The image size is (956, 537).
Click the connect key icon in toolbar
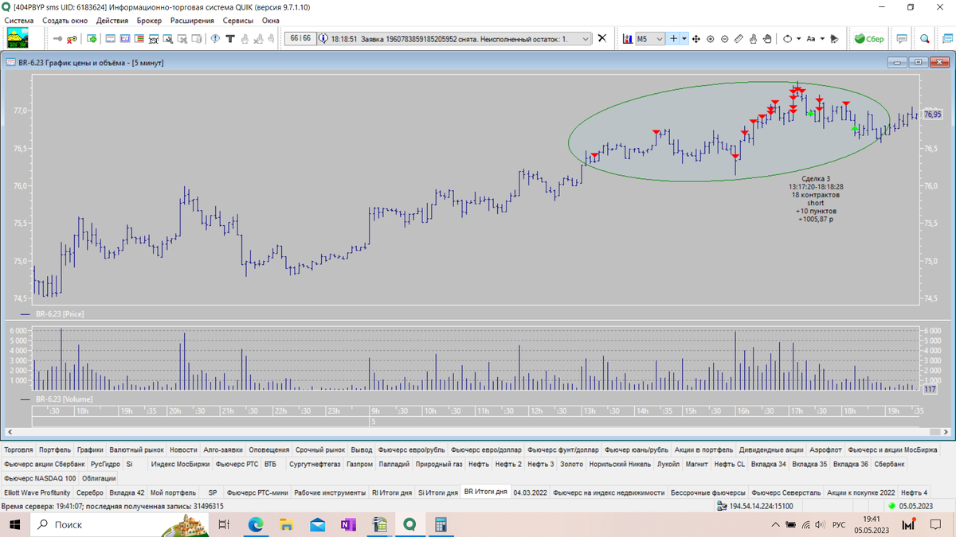click(57, 38)
